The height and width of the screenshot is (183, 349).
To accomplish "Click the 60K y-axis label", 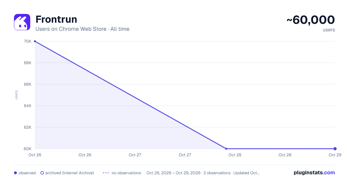I will (x=28, y=149).
